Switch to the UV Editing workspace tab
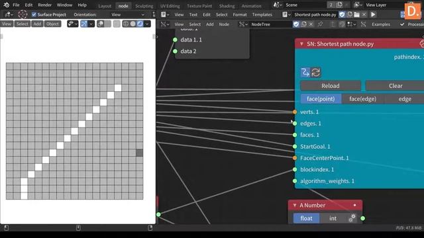Viewport: 424px width, 238px height. pos(170,6)
